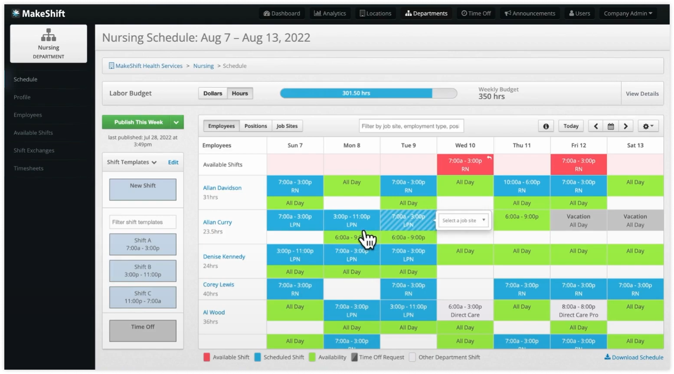
Task: Click the MakeShift logo
Action: tap(38, 13)
